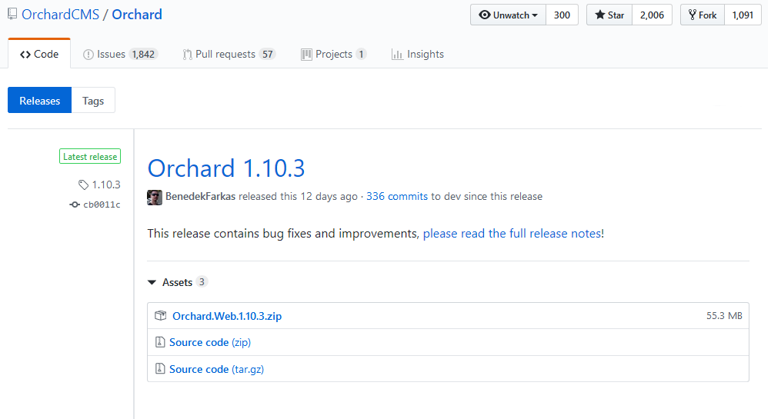Open the Orchard 1.10.3 release title
The width and height of the screenshot is (771, 419).
pyautogui.click(x=226, y=168)
